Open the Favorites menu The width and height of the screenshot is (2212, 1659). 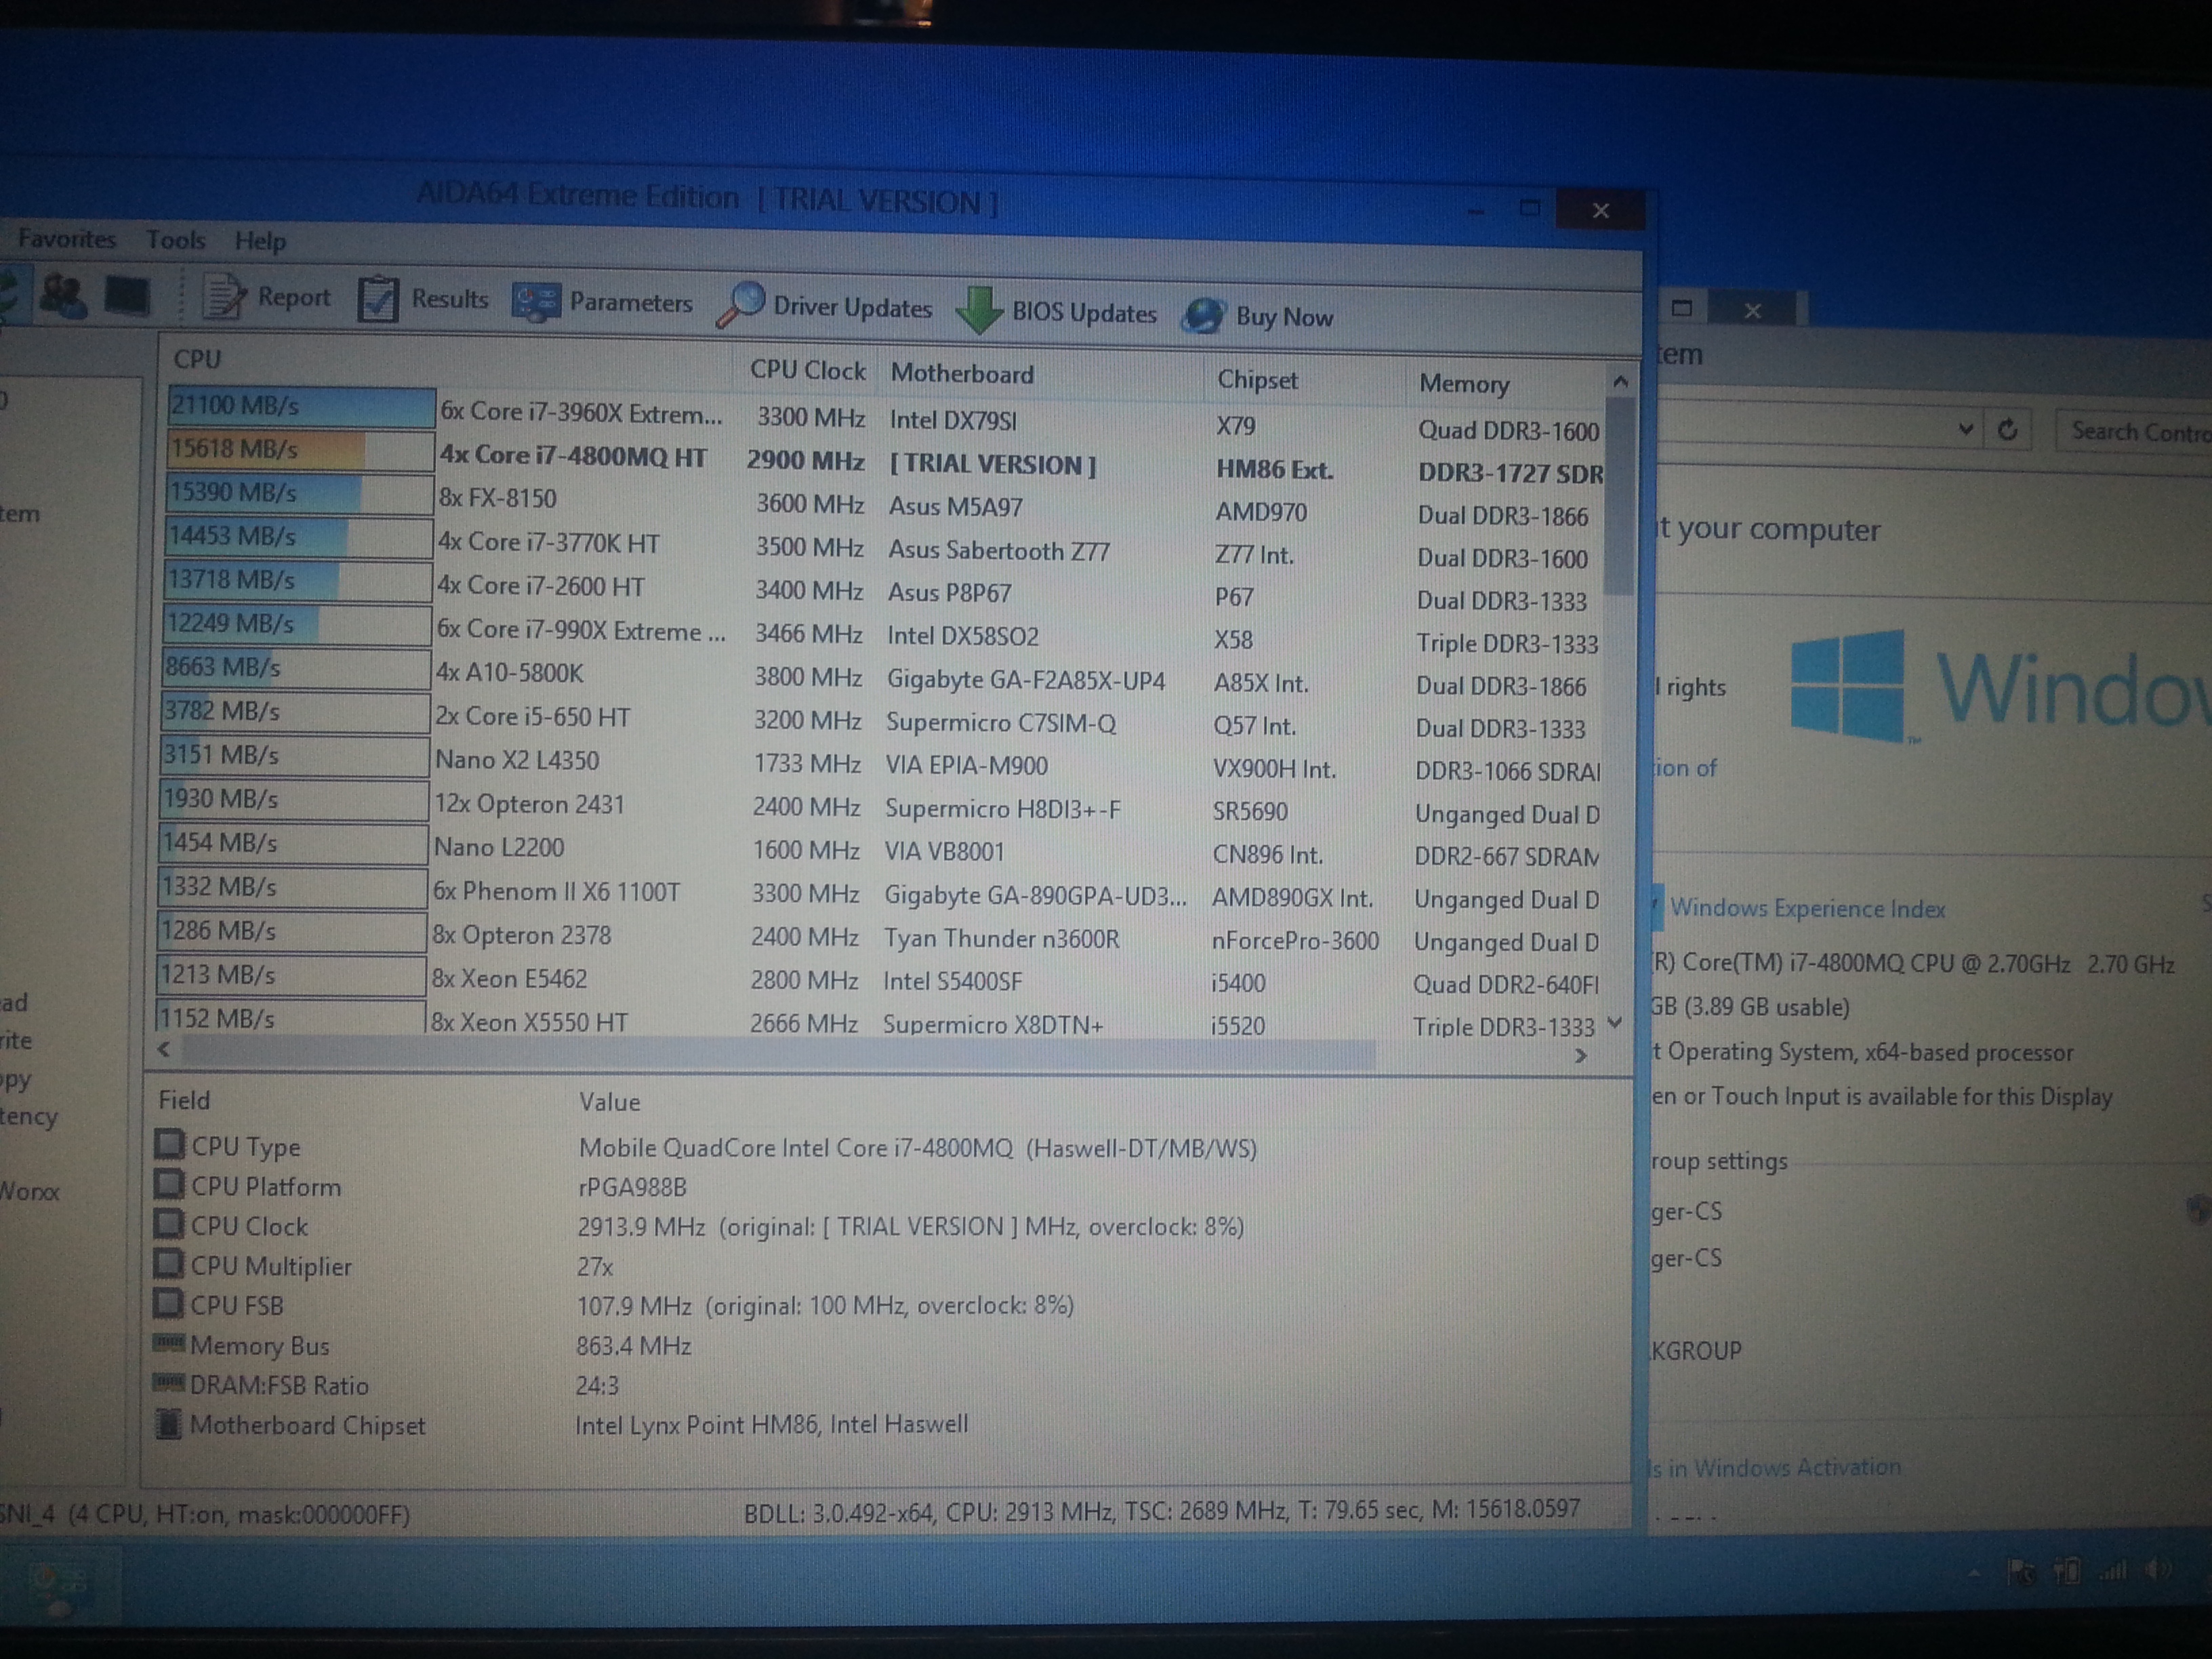pyautogui.click(x=67, y=239)
